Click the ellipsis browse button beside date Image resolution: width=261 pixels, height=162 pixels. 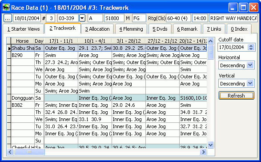pyautogui.click(x=8, y=18)
